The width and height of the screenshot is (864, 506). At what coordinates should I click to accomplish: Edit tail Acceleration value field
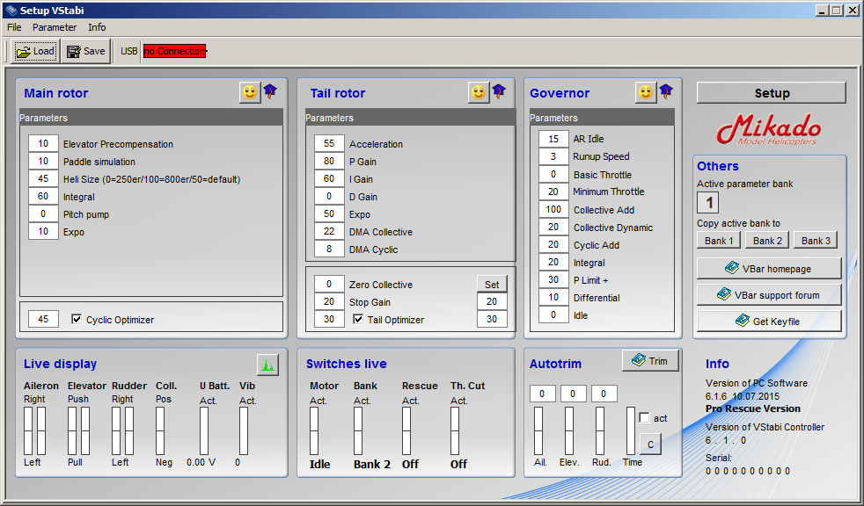(x=329, y=143)
